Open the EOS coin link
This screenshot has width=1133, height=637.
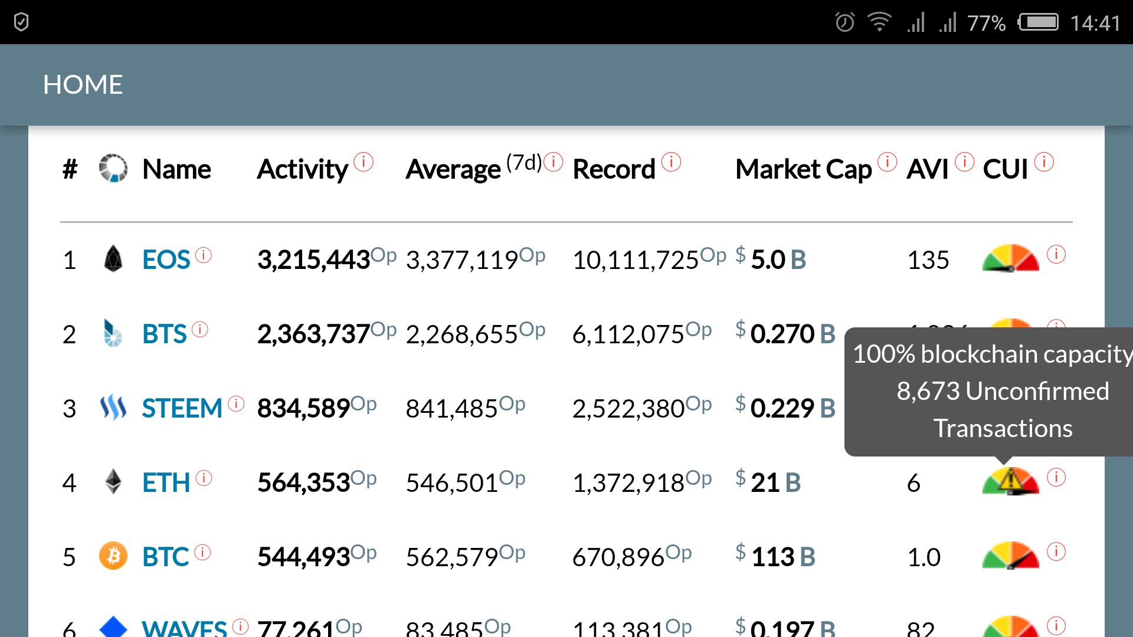point(166,260)
